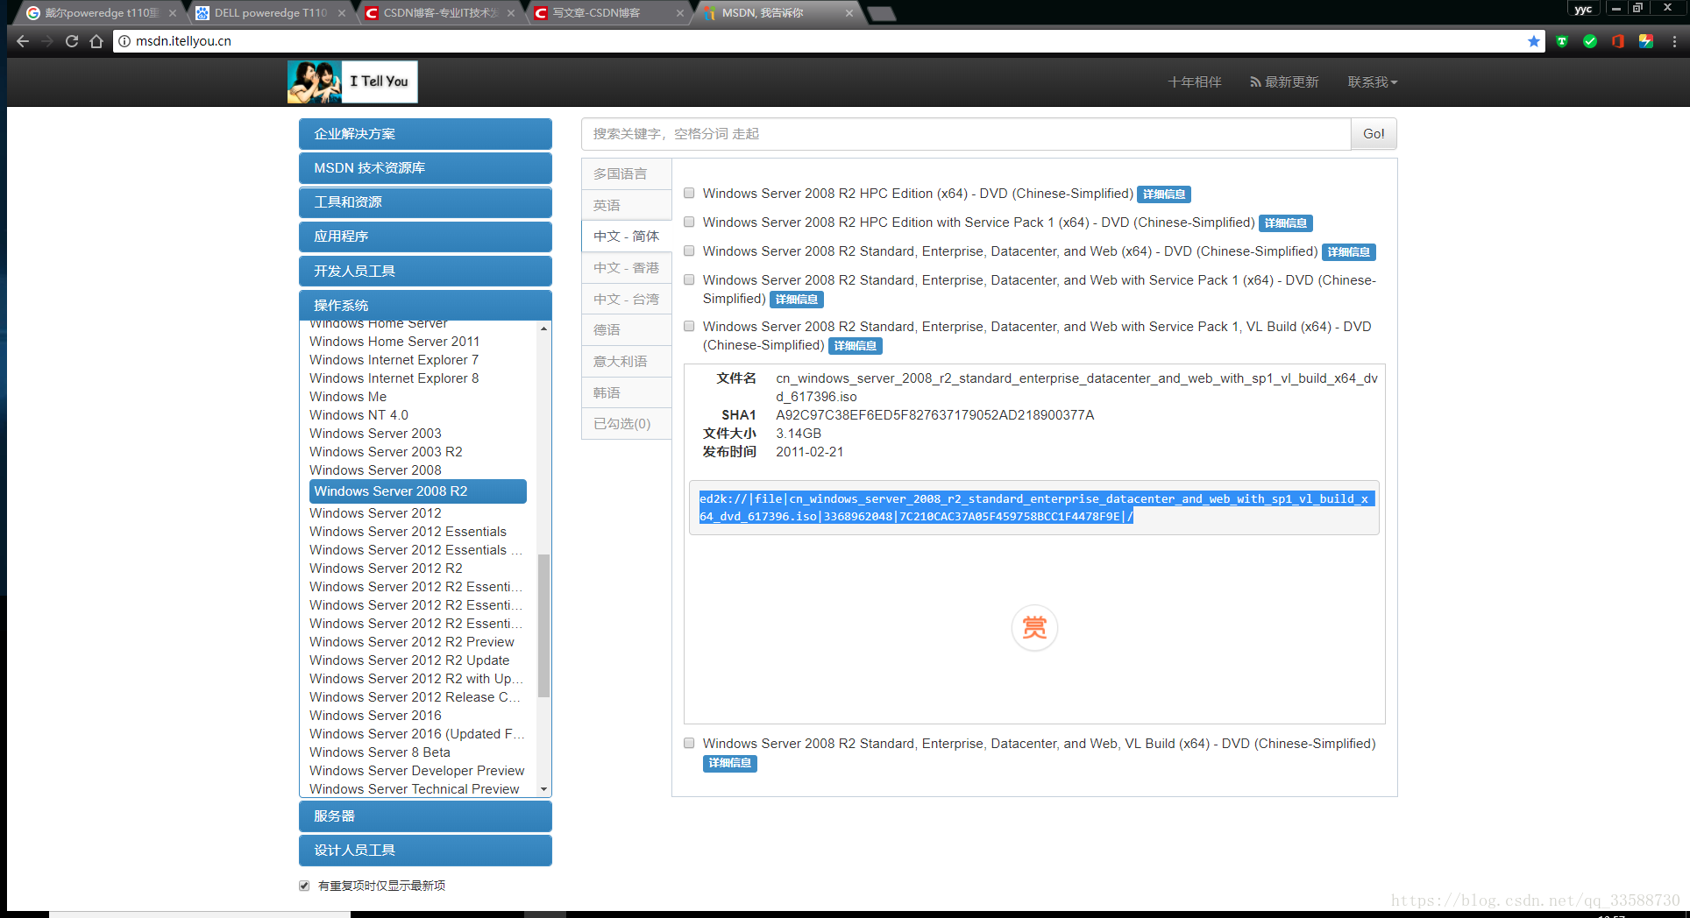This screenshot has height=918, width=1690.
Task: Select Windows Server 2003 R2 in list
Action: pyautogui.click(x=386, y=452)
